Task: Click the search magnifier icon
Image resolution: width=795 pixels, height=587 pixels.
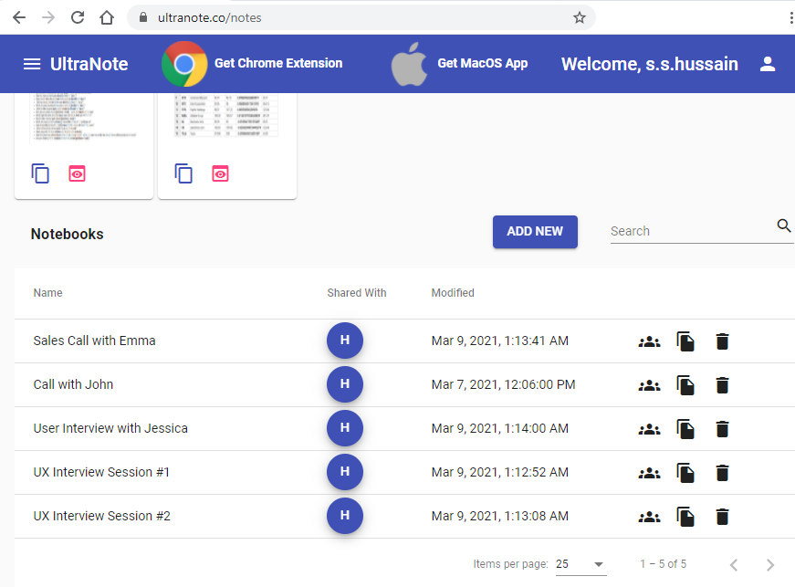Action: coord(784,225)
